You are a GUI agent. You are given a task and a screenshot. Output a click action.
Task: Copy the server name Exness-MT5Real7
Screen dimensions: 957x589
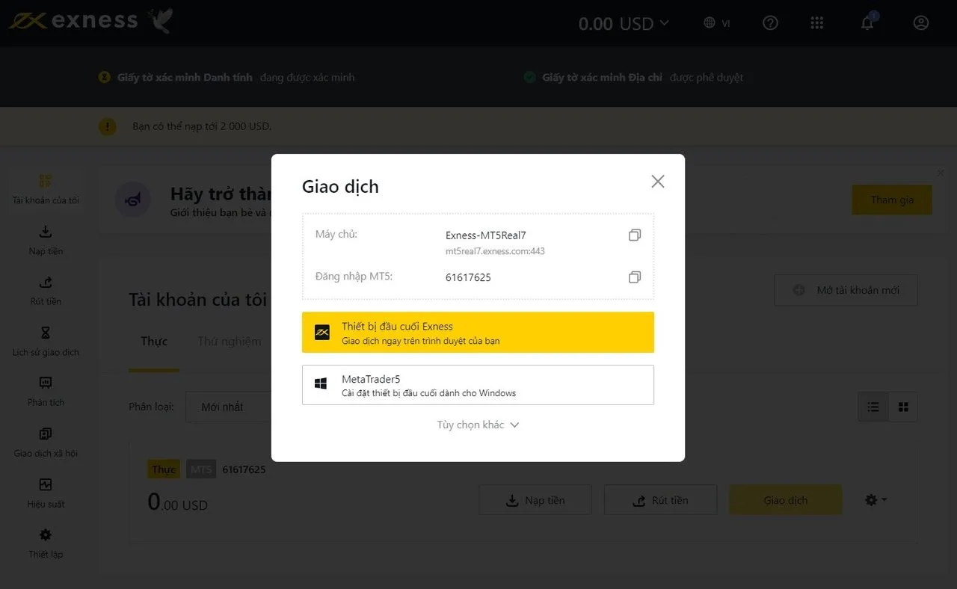[634, 235]
